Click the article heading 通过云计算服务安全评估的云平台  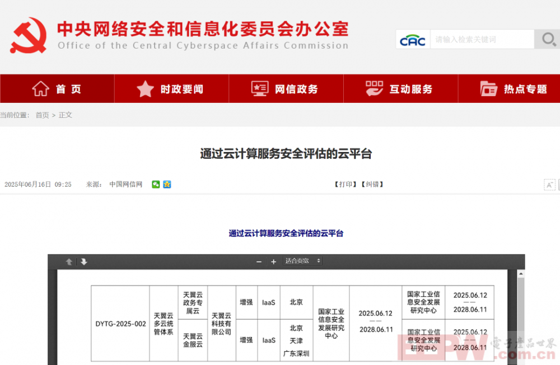(x=286, y=154)
